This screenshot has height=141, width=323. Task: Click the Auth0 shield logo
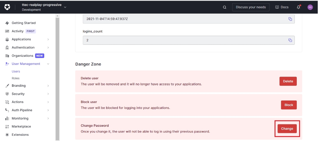click(x=7, y=7)
